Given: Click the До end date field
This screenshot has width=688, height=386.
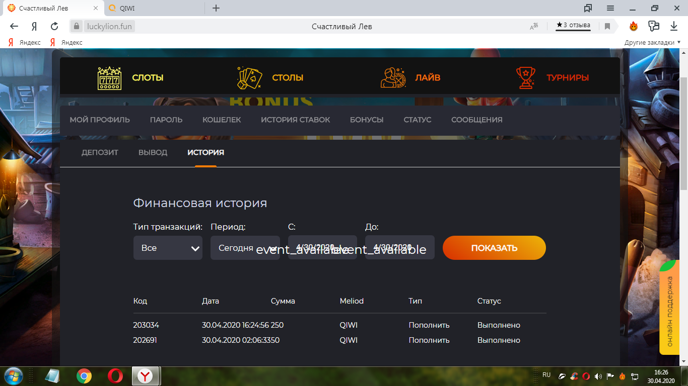Looking at the screenshot, I should (x=400, y=247).
